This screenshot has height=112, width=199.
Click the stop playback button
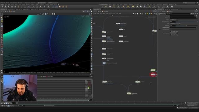[x=6, y=103]
